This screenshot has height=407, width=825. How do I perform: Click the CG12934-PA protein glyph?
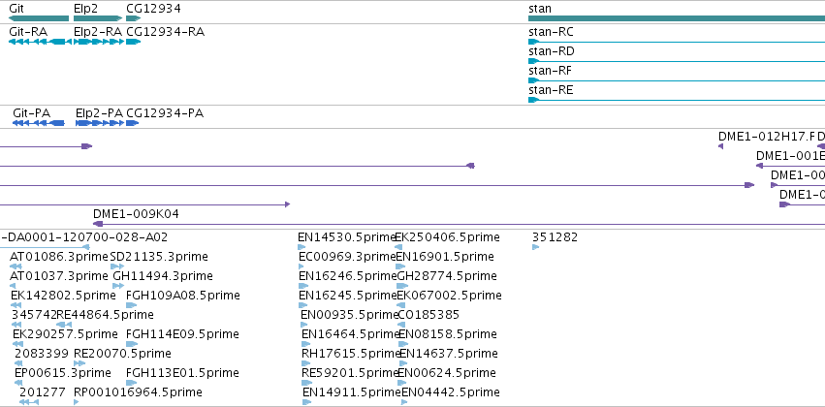133,123
